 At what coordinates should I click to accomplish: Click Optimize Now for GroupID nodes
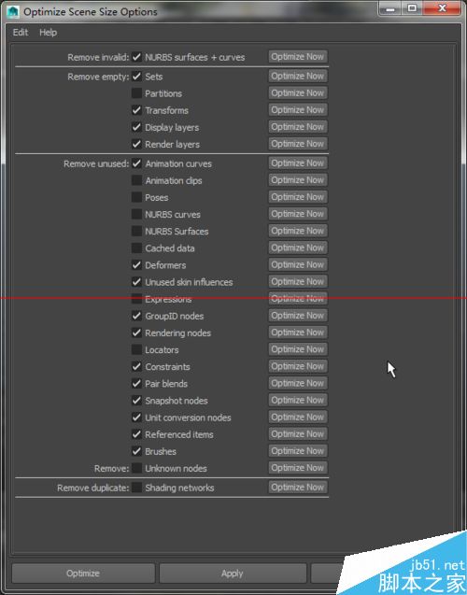(298, 316)
